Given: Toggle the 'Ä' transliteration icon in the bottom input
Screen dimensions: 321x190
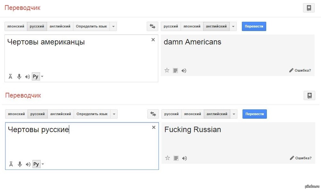Looking at the screenshot, I should [11, 164].
